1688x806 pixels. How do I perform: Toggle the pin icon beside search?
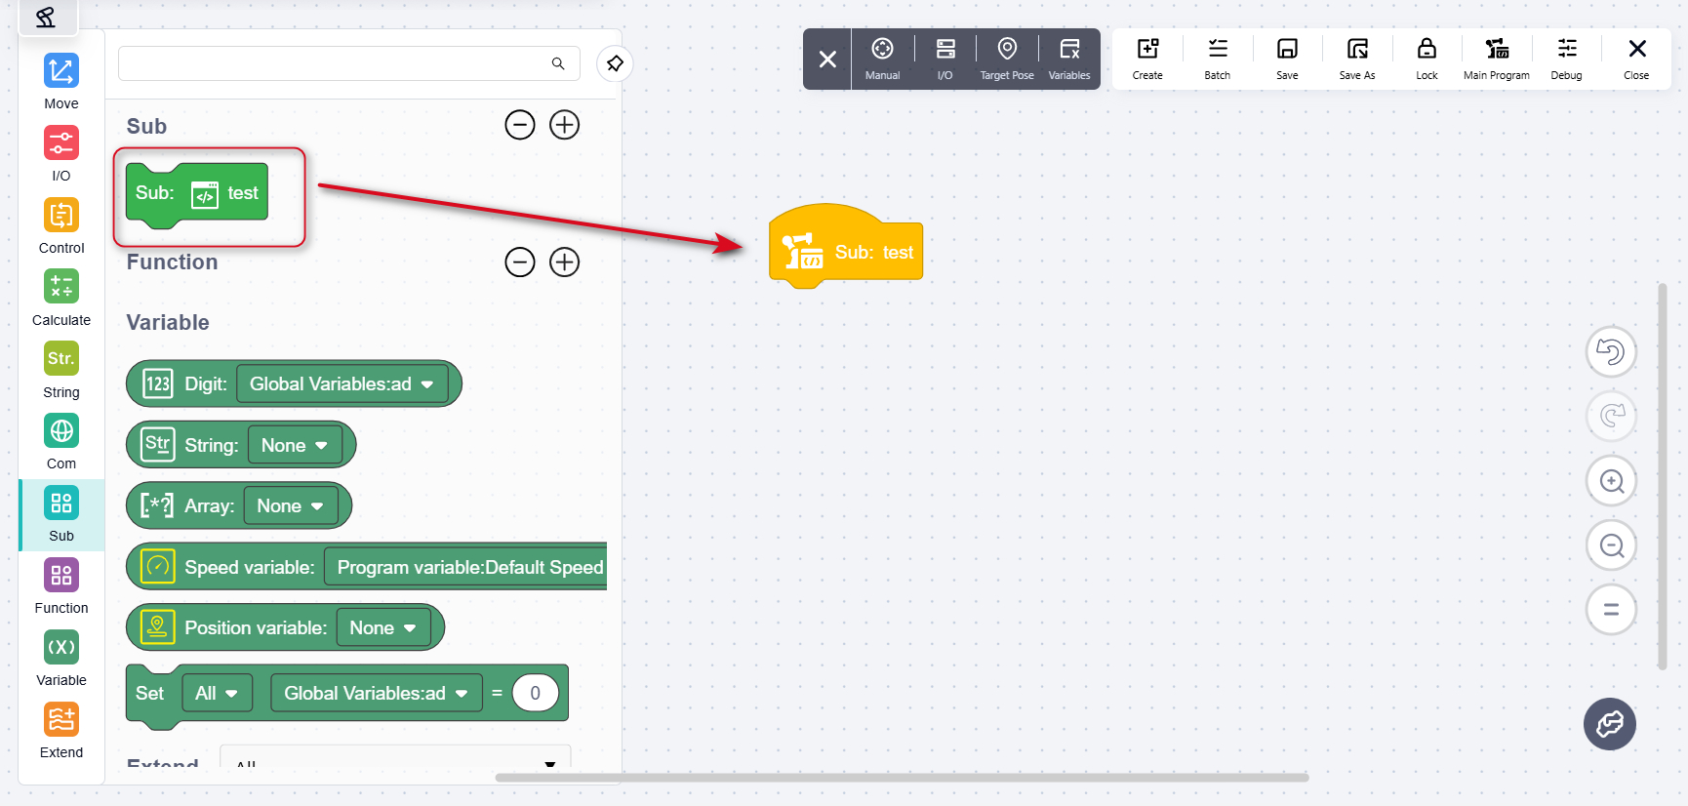[x=615, y=63]
